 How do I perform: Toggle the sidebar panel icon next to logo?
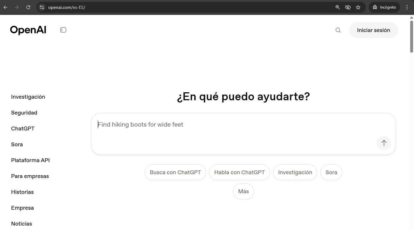[x=63, y=30]
